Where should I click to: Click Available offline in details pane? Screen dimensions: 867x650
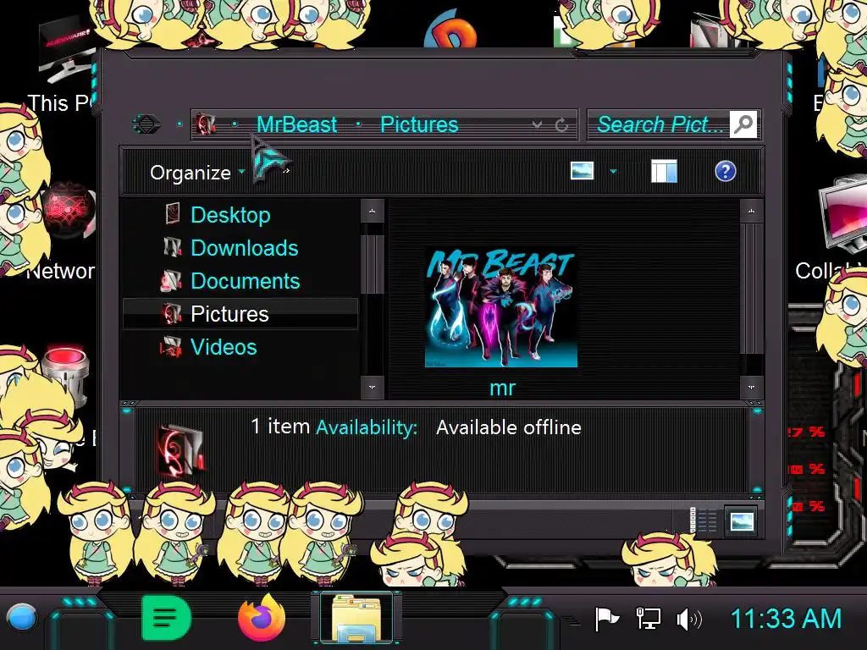point(508,427)
